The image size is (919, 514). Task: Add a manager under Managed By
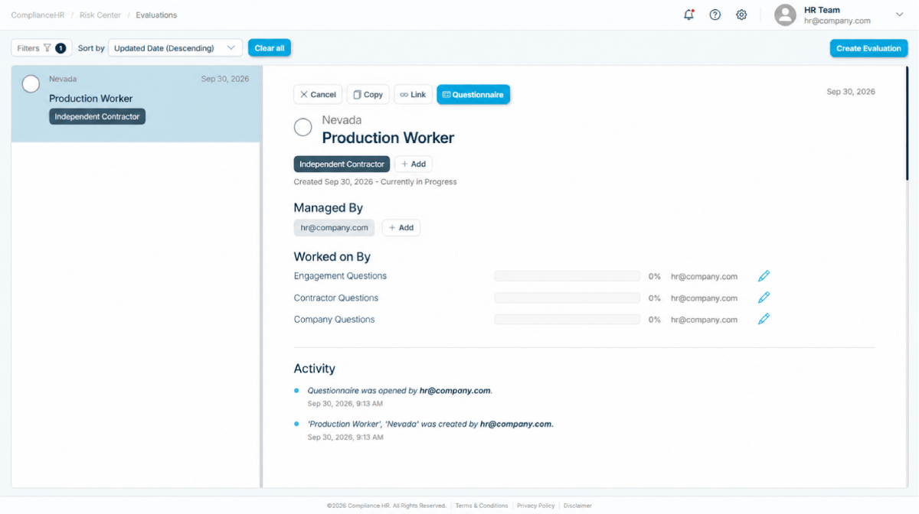click(x=401, y=227)
